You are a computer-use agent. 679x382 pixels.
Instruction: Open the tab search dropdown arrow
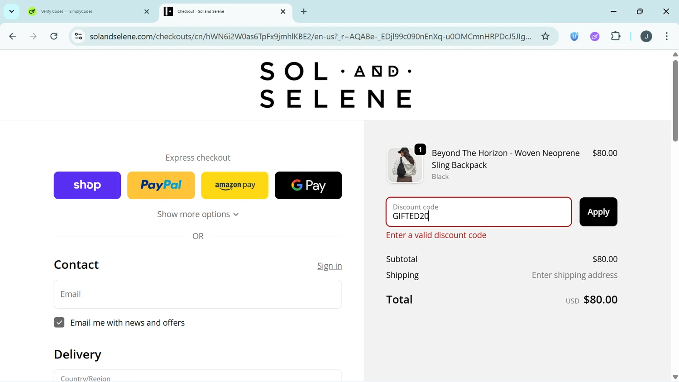[11, 11]
